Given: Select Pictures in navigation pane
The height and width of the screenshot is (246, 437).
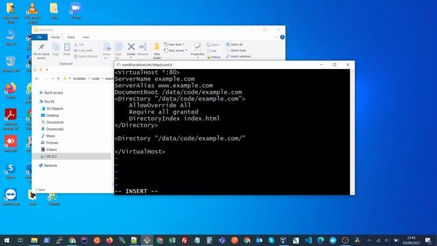Looking at the screenshot, I should point(50,143).
